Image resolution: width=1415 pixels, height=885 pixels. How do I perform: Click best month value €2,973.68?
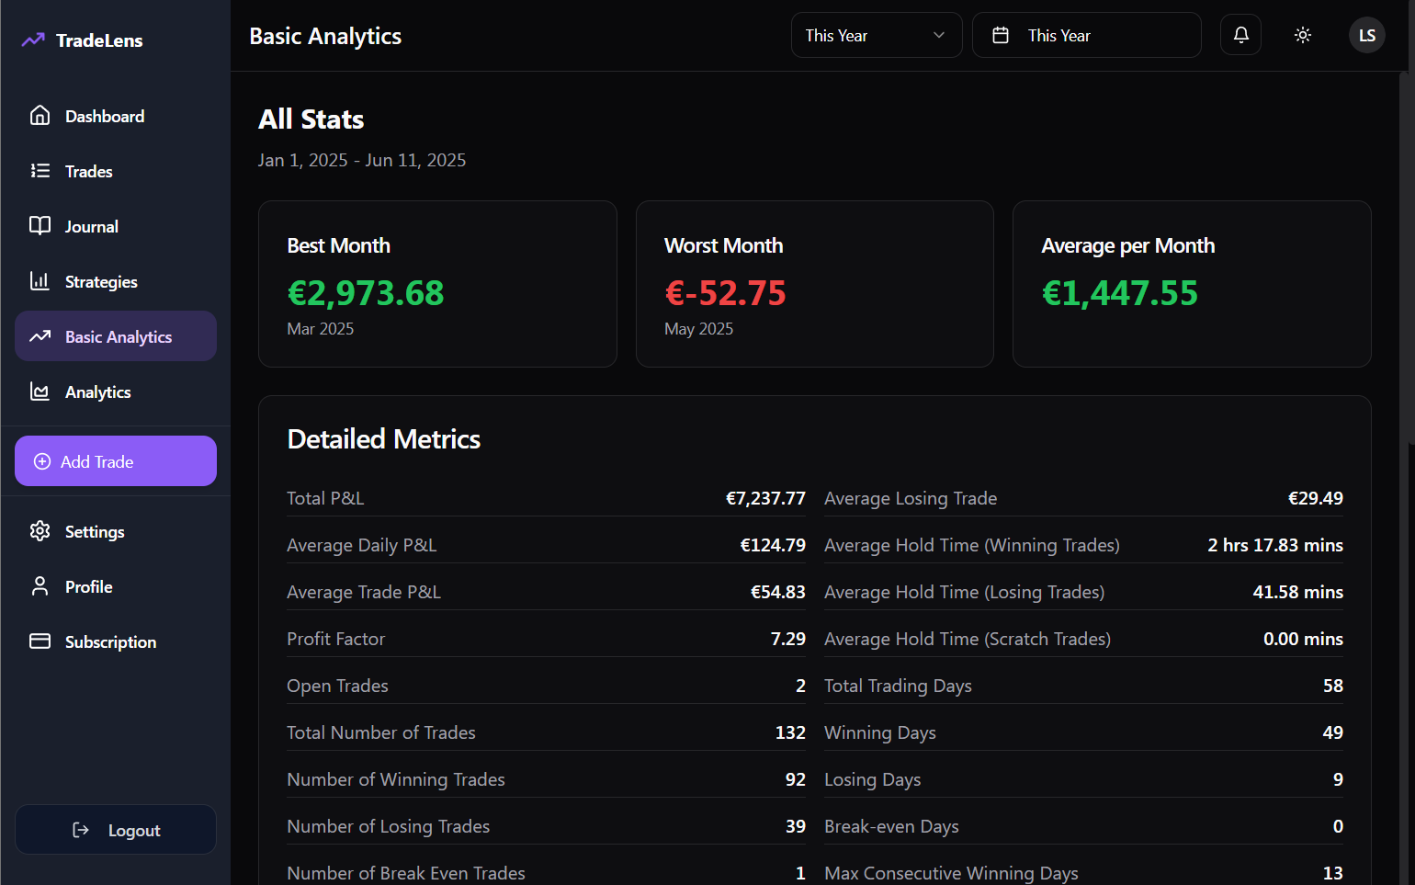pyautogui.click(x=366, y=293)
